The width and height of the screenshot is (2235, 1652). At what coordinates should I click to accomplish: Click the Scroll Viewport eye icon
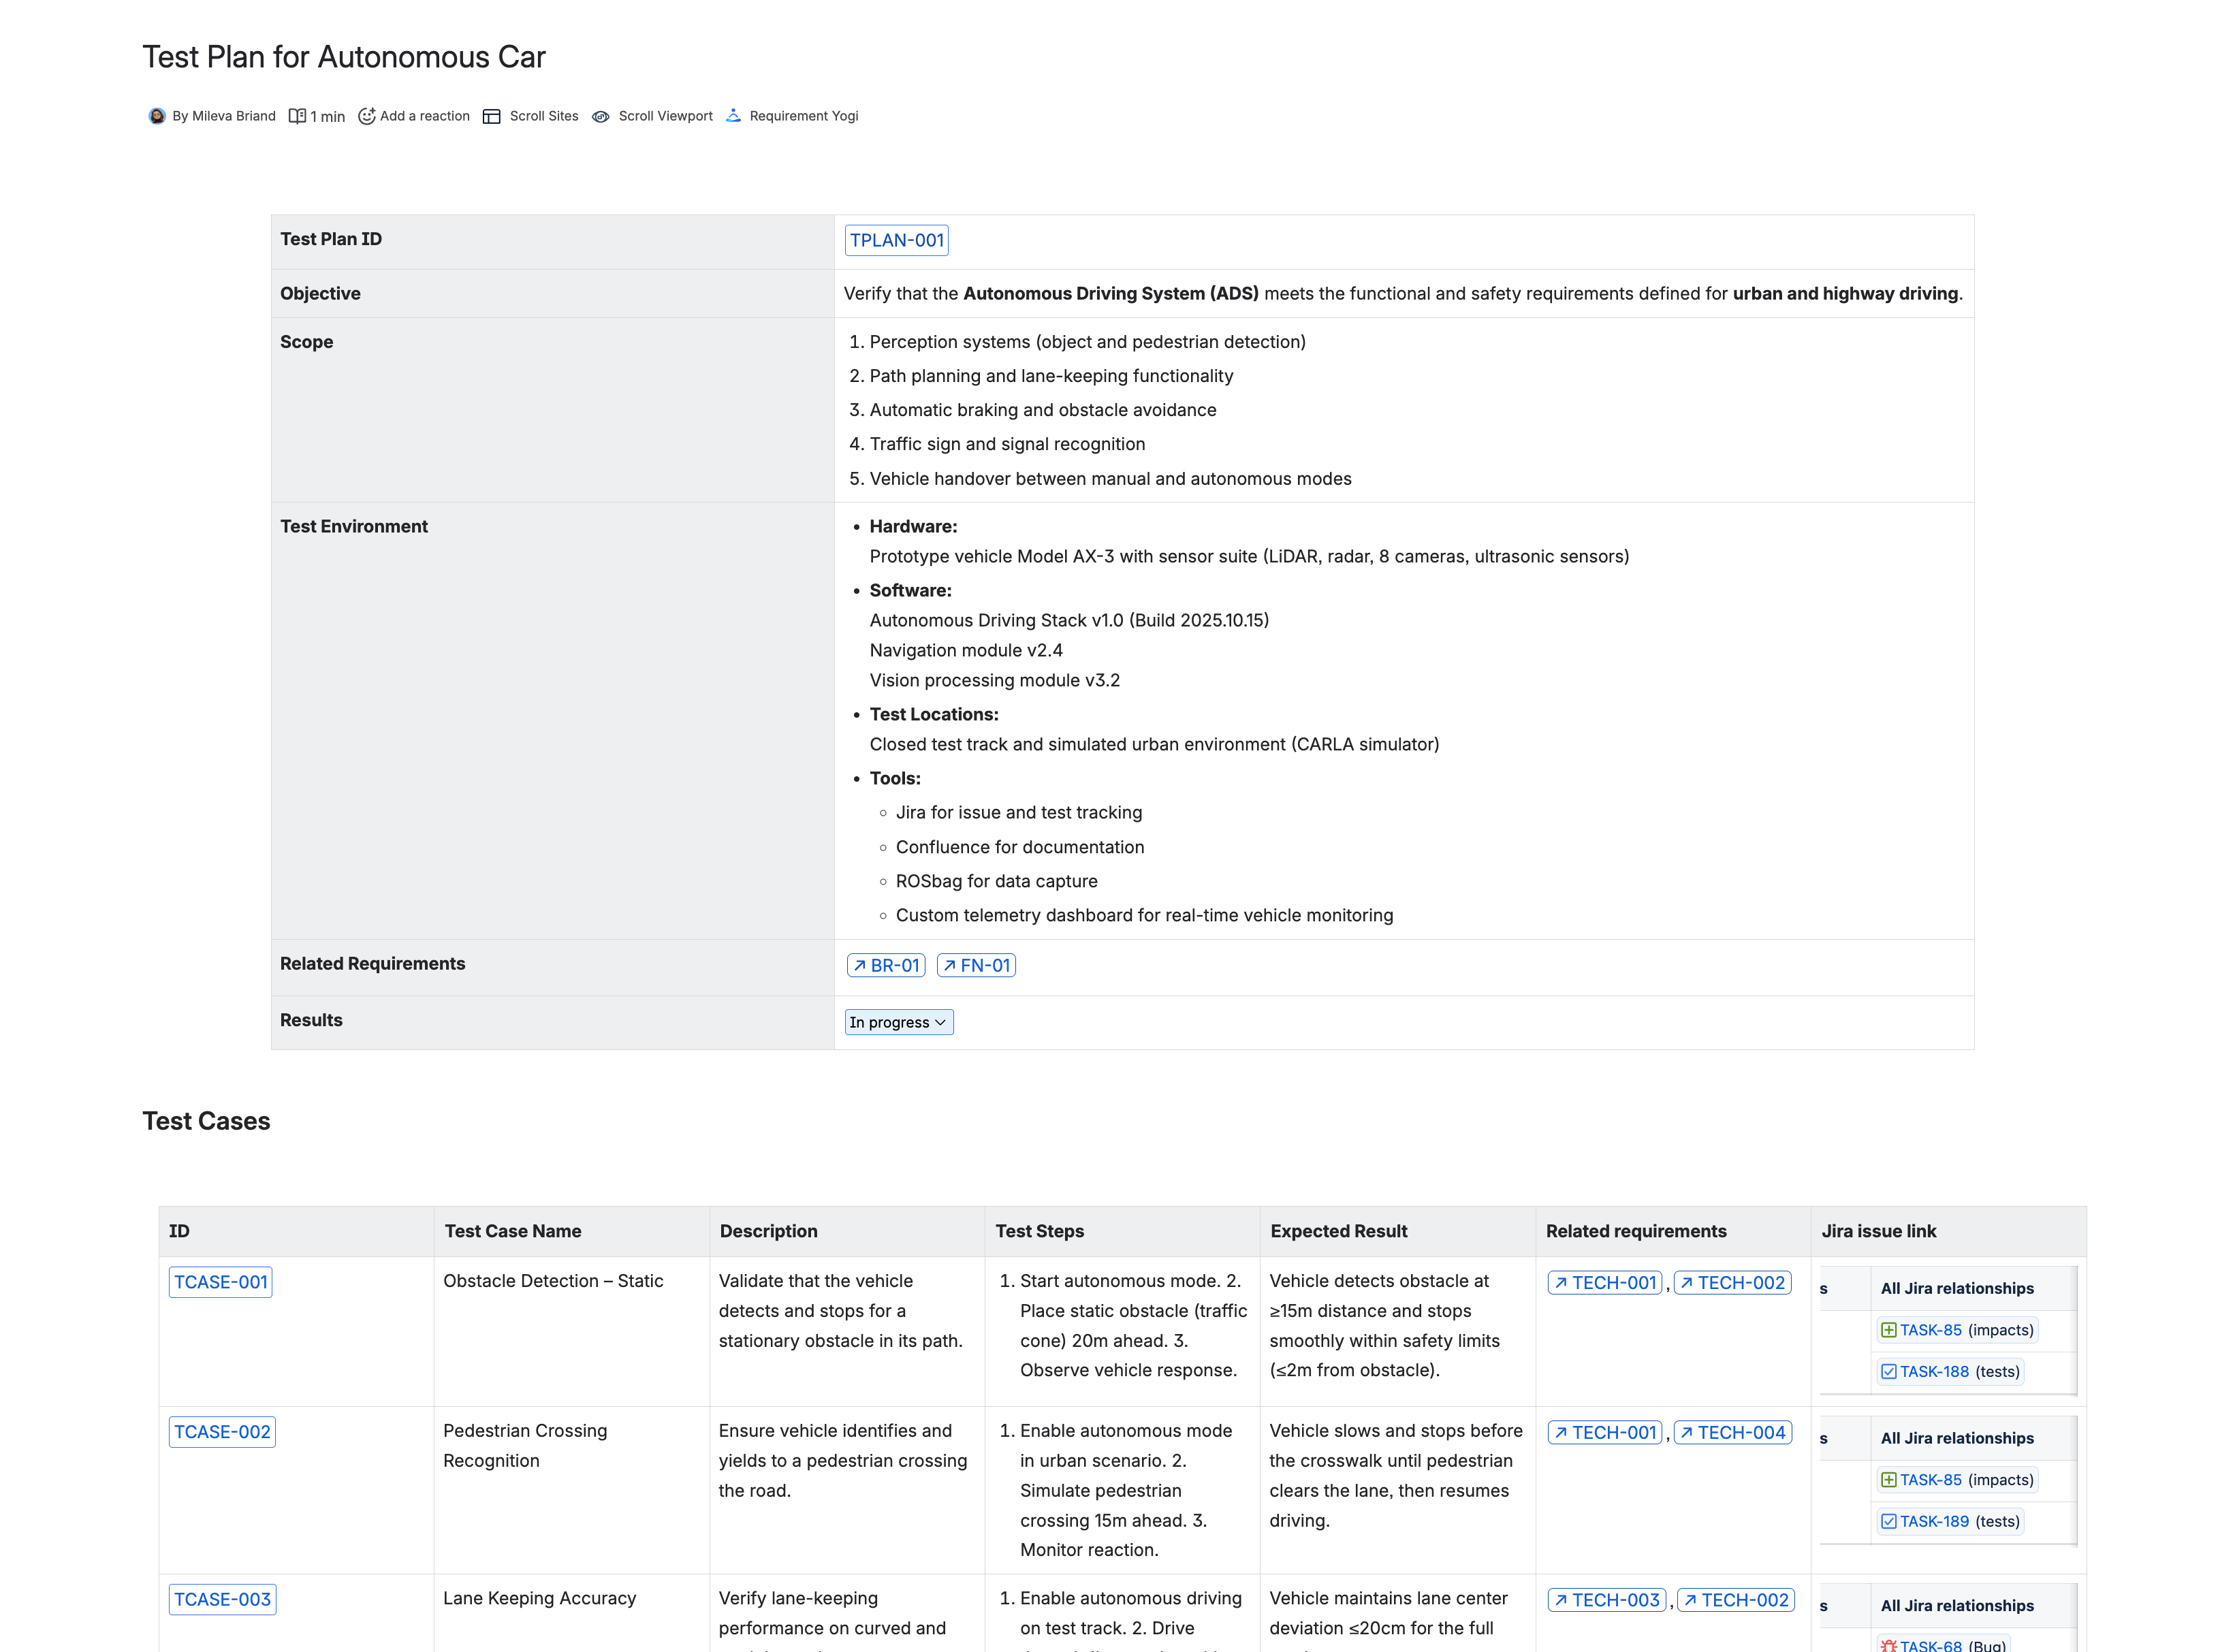[601, 117]
